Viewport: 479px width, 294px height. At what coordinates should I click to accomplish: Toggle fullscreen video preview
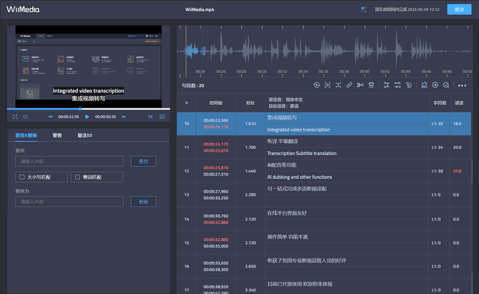tap(15, 117)
